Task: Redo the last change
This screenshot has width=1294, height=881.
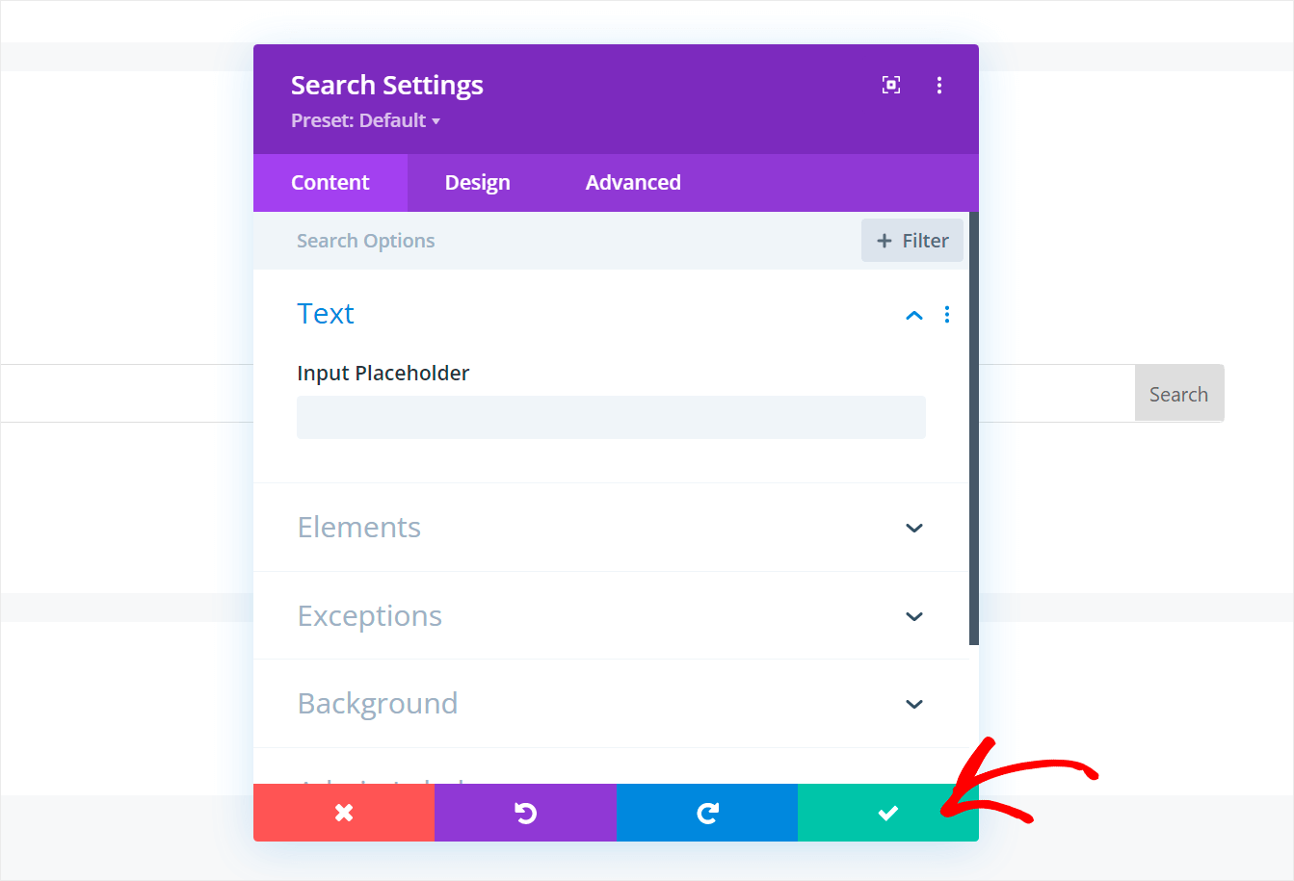Action: point(706,813)
